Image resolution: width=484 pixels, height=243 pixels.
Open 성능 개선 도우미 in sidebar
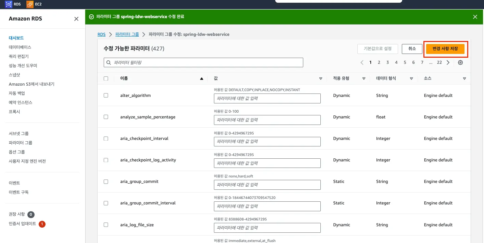(23, 66)
